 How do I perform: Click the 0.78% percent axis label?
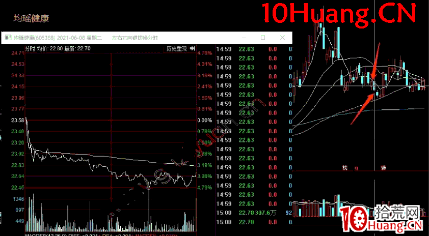(205, 131)
